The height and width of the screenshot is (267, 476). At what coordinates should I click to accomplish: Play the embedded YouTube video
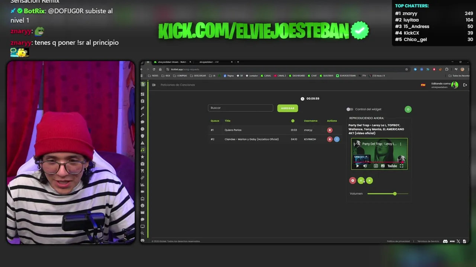[x=358, y=166]
